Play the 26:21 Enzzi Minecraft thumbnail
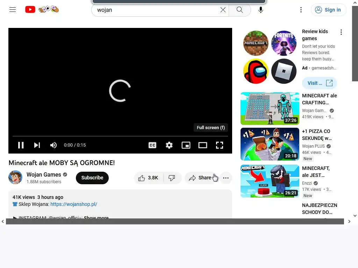 pos(270,181)
